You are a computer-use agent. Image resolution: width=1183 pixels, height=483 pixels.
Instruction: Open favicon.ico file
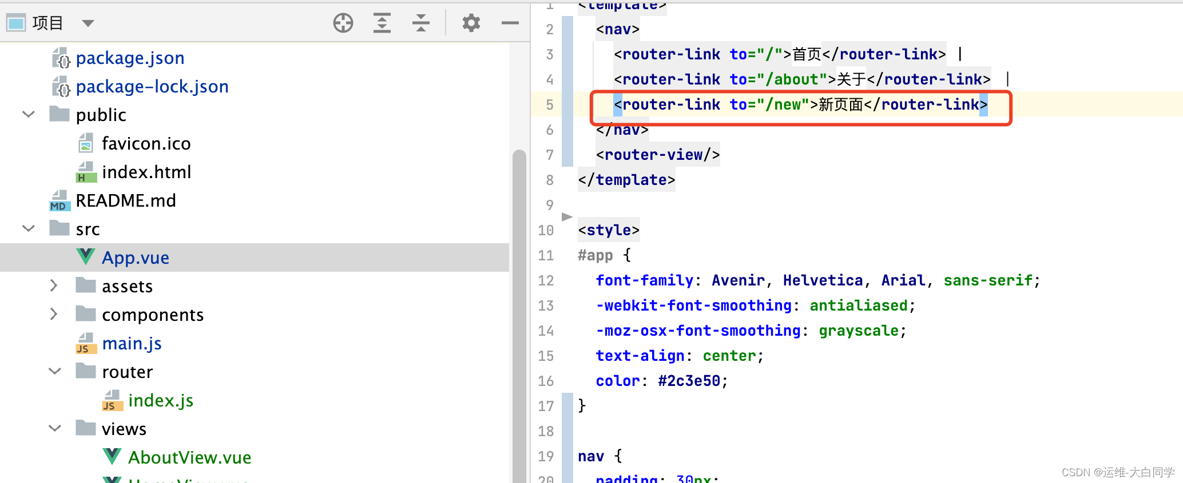(146, 143)
